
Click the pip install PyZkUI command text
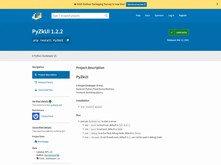[48, 40]
